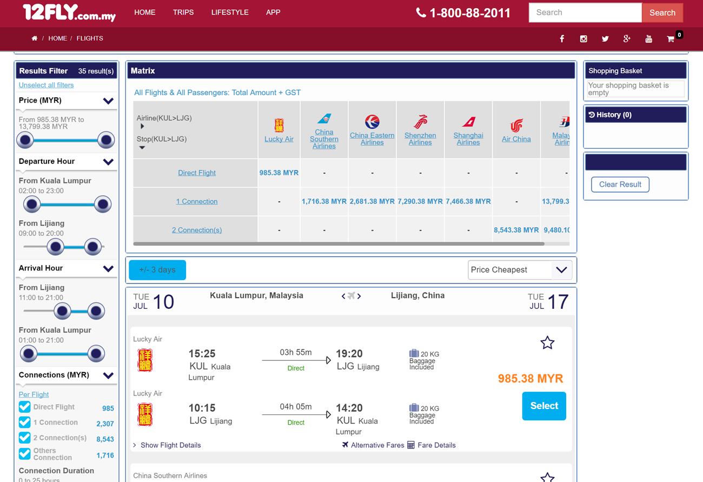The width and height of the screenshot is (703, 482).
Task: Uncheck the 1 Connection filter
Action: coord(24,422)
